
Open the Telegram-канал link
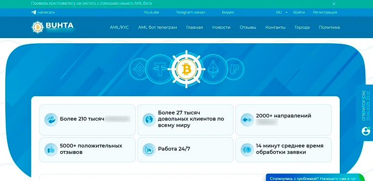click(x=190, y=13)
